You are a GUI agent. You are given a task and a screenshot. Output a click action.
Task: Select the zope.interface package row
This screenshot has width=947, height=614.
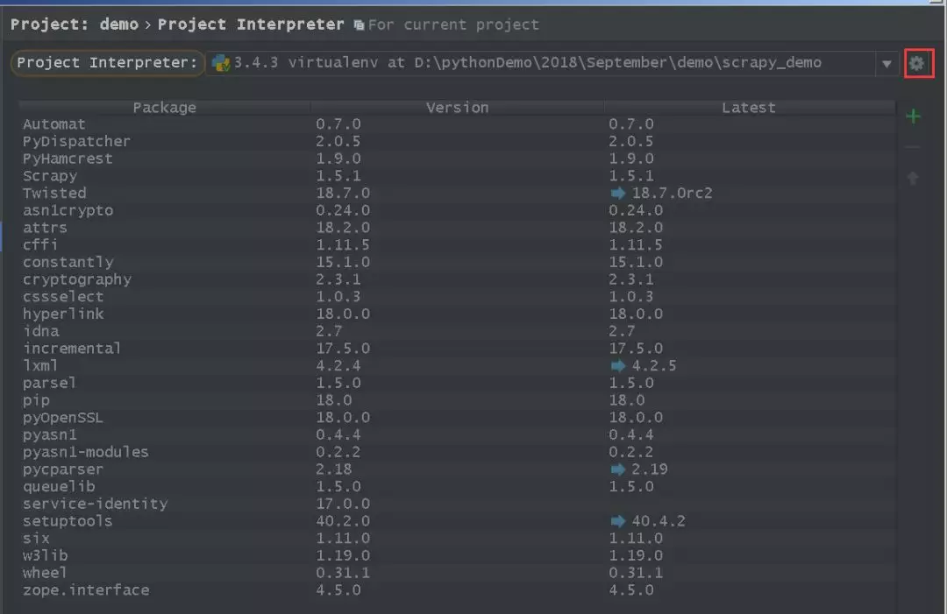click(457, 590)
